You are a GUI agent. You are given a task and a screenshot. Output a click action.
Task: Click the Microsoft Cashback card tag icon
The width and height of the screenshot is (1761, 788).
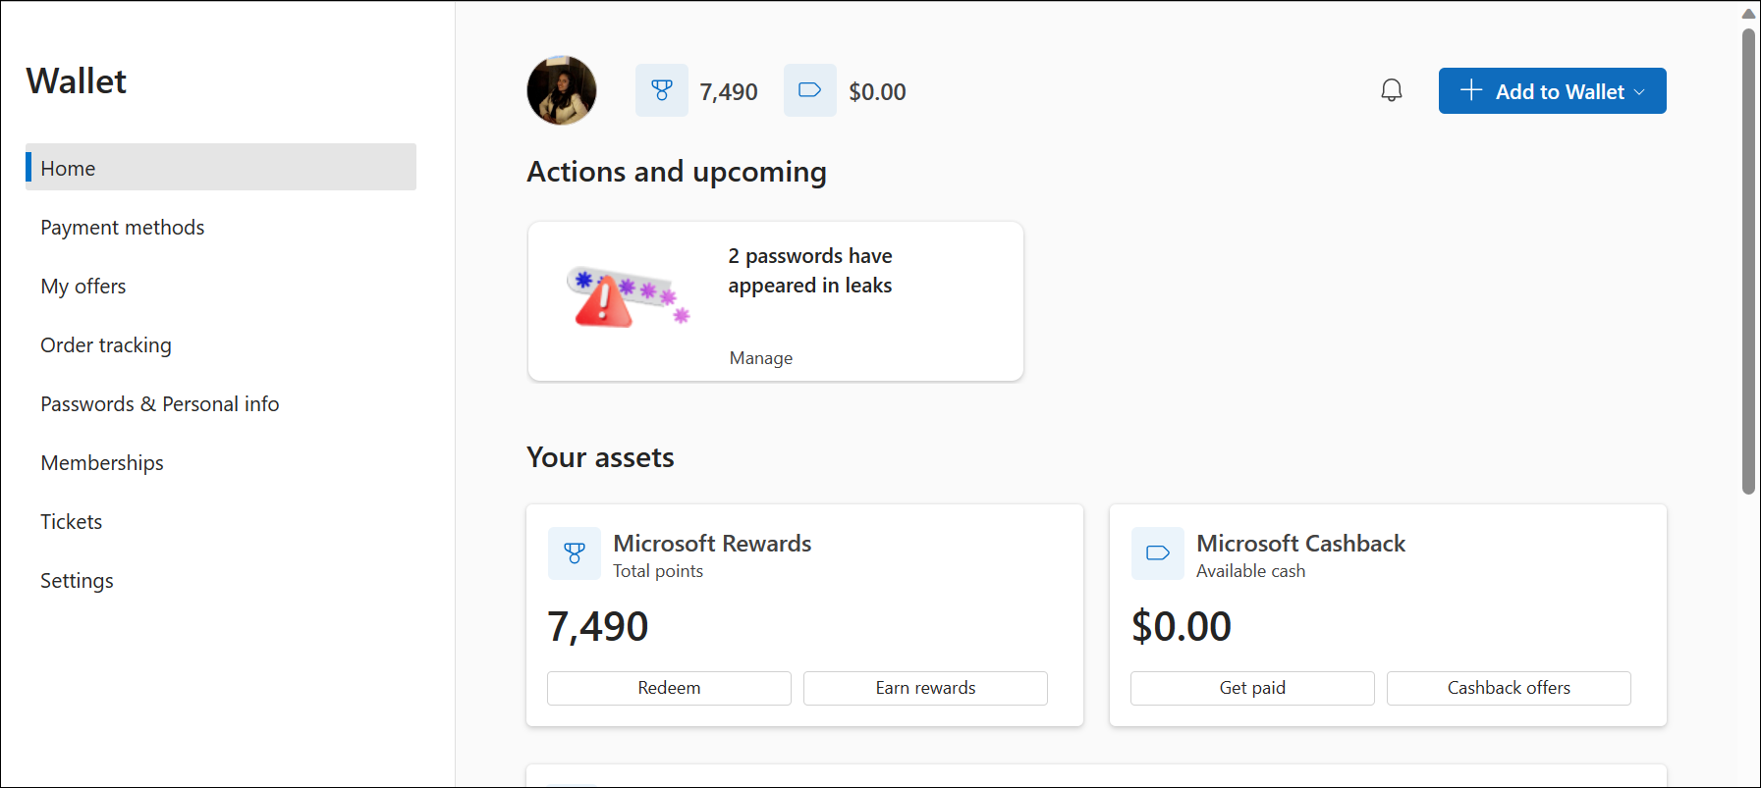click(x=1158, y=553)
